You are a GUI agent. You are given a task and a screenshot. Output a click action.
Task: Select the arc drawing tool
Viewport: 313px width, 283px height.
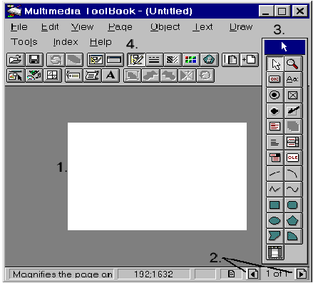coord(293,173)
